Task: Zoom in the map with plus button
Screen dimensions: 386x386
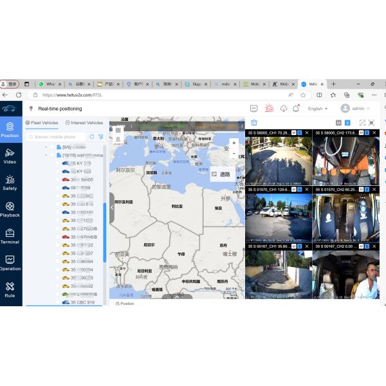Action: click(234, 143)
